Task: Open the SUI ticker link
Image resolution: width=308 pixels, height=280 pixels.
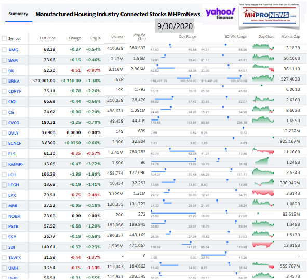Action: click(11, 247)
